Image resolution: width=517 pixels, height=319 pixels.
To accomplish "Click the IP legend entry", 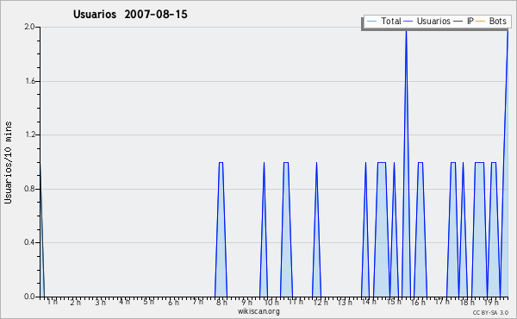I will click(x=464, y=21).
